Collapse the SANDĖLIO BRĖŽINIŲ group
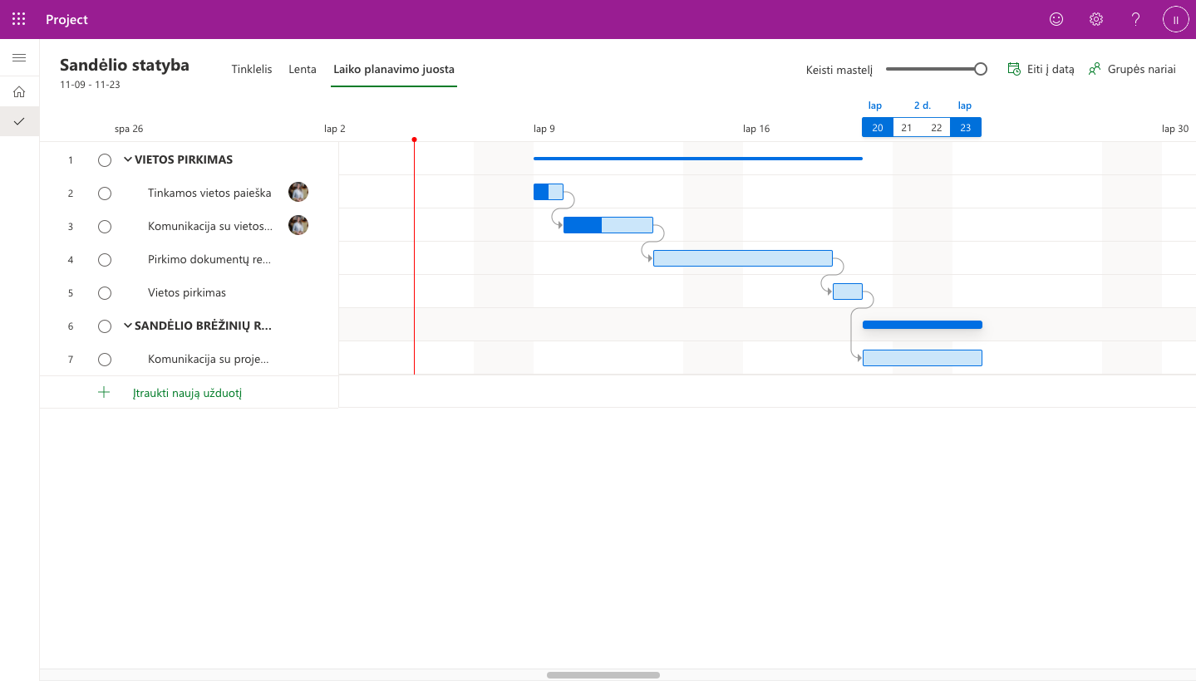Viewport: 1196px width, 681px height. tap(128, 326)
